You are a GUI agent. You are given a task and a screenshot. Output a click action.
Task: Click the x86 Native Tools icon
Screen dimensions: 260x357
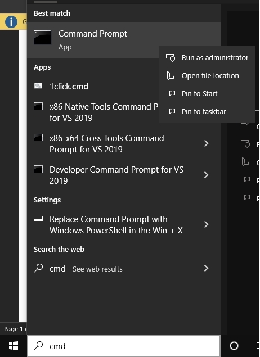point(38,106)
